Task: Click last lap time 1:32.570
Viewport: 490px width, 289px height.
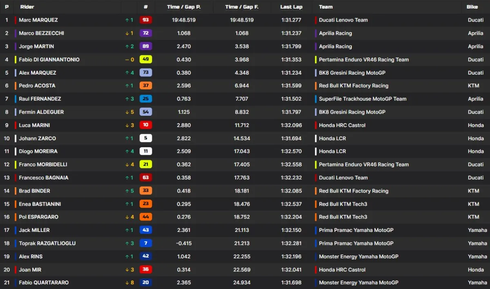Action: pyautogui.click(x=291, y=151)
